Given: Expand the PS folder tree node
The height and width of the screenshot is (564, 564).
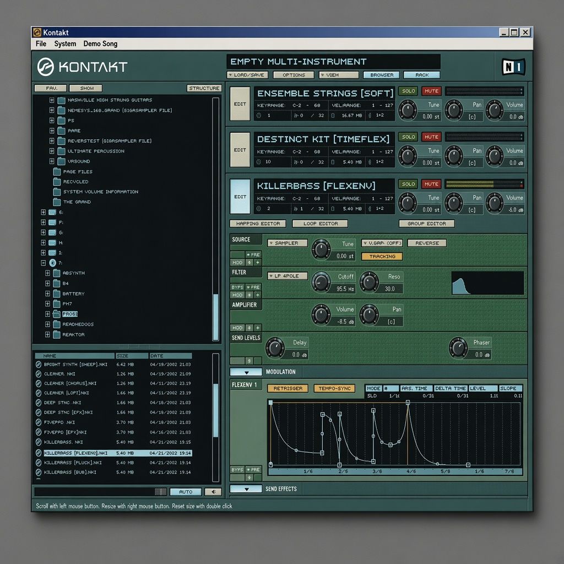Looking at the screenshot, I should click(52, 121).
